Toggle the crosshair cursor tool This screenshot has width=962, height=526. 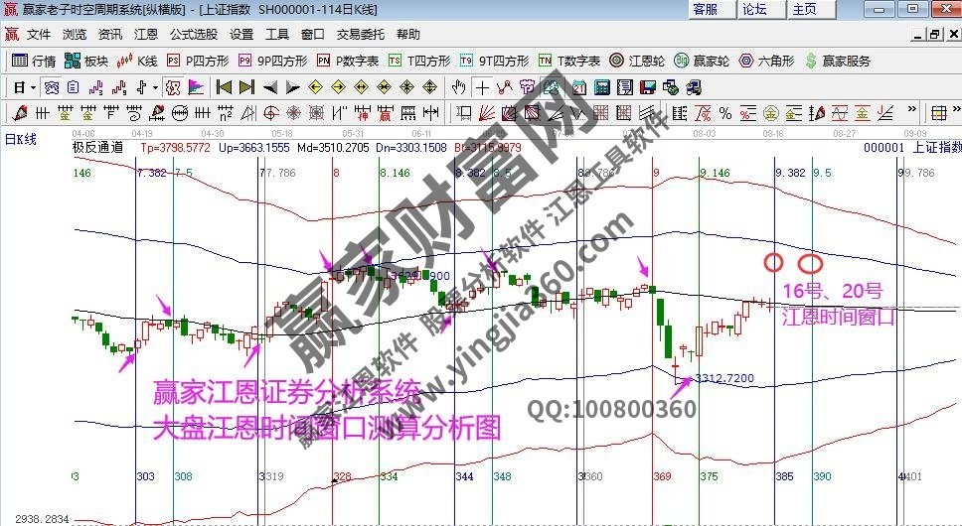coord(482,86)
